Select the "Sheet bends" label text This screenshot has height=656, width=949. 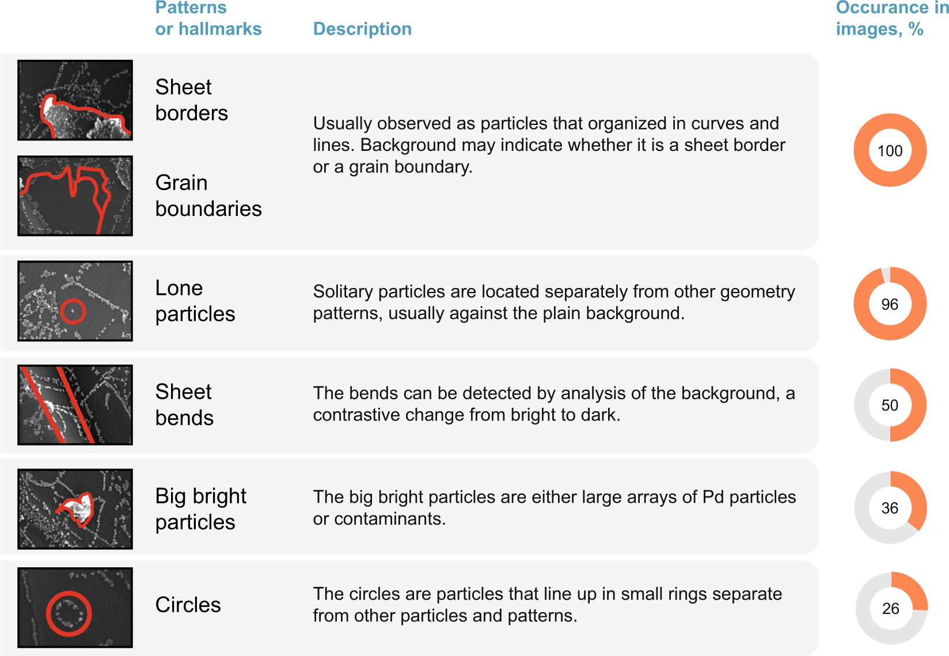tap(184, 405)
